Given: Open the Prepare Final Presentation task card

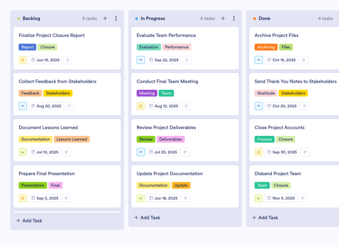Looking at the screenshot, I should pos(46,174).
